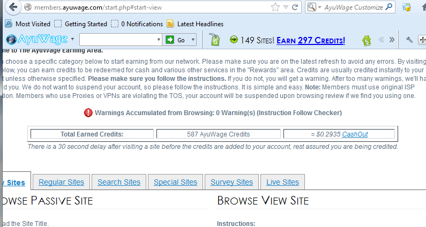The image size is (426, 227).
Task: Click the green Go button
Action: click(176, 40)
